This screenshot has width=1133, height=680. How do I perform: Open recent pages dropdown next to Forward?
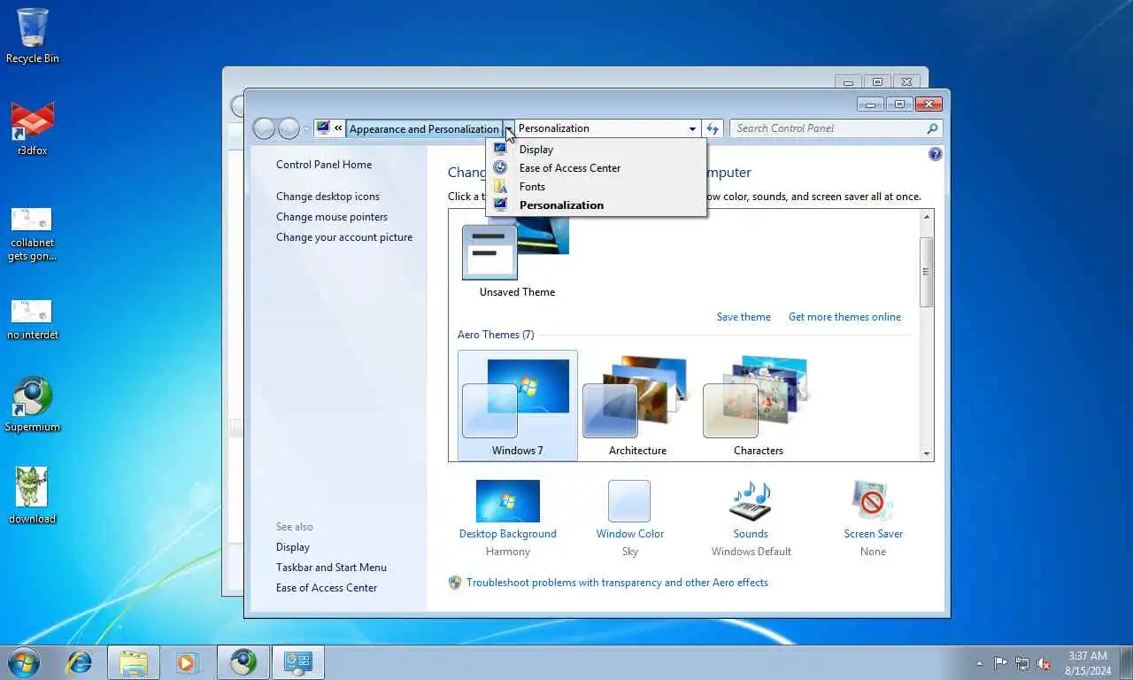tap(306, 129)
